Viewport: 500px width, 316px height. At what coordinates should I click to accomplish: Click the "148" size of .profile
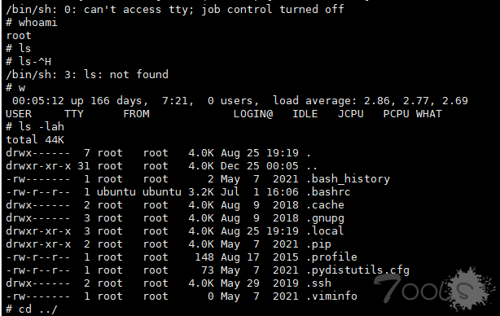point(204,257)
